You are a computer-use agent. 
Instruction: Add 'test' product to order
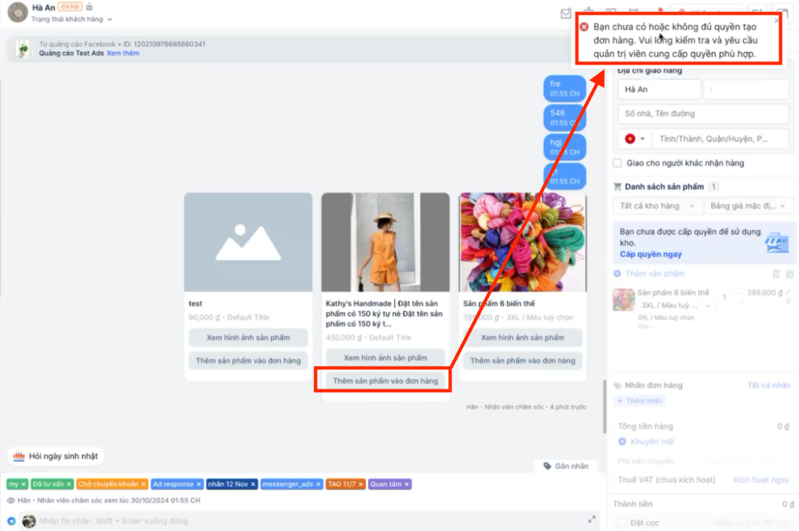(x=248, y=360)
